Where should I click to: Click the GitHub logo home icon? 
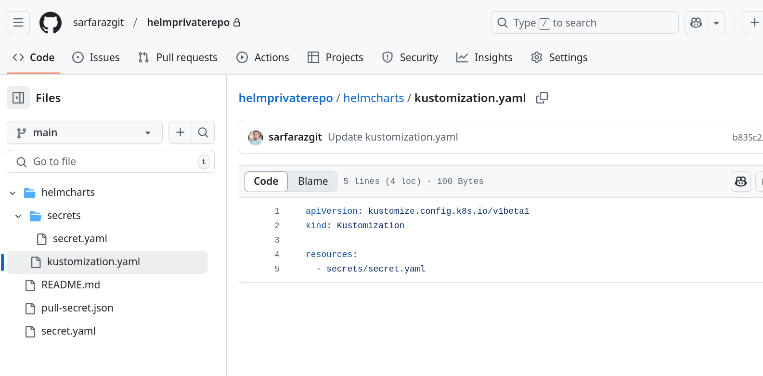pos(51,23)
